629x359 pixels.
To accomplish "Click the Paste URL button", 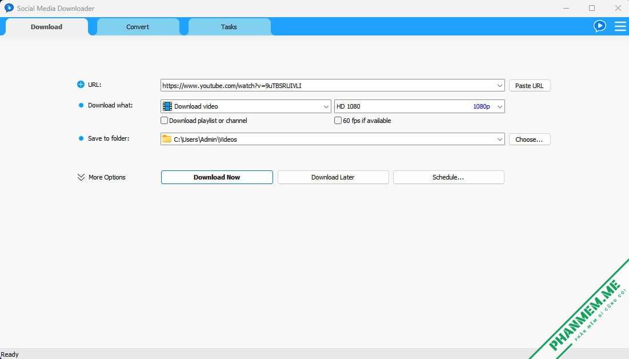I will click(530, 86).
